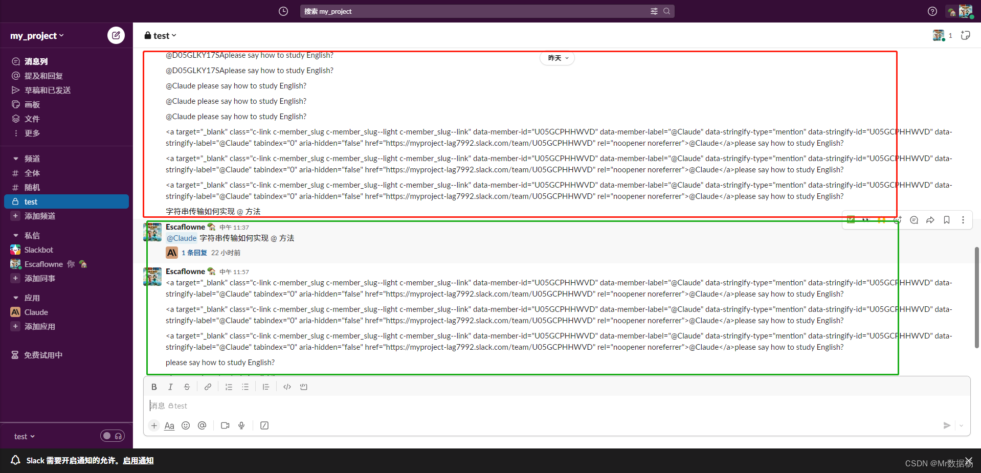The width and height of the screenshot is (981, 473).
Task: Open user profile avatar in top bar
Action: [966, 11]
